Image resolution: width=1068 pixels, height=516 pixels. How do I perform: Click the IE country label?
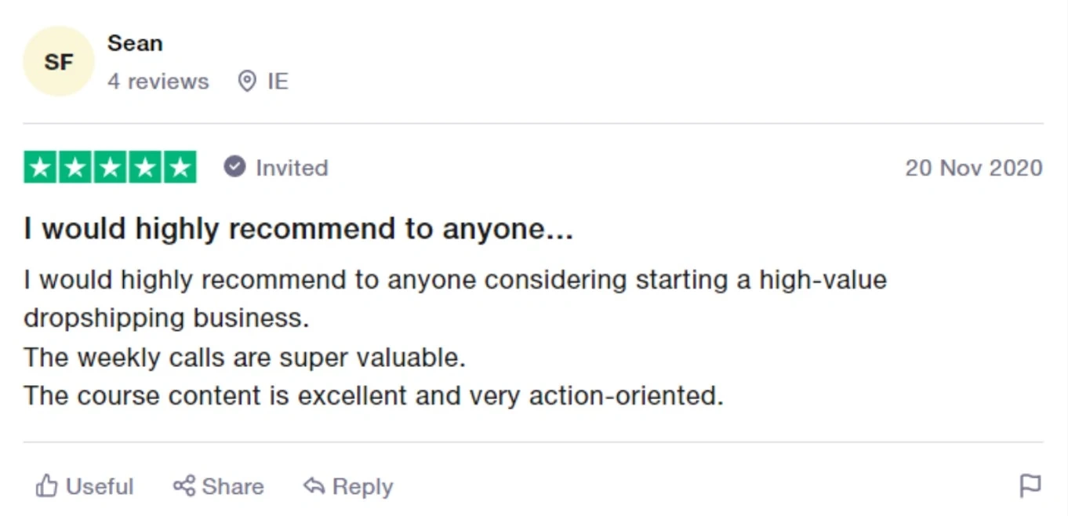pos(278,81)
